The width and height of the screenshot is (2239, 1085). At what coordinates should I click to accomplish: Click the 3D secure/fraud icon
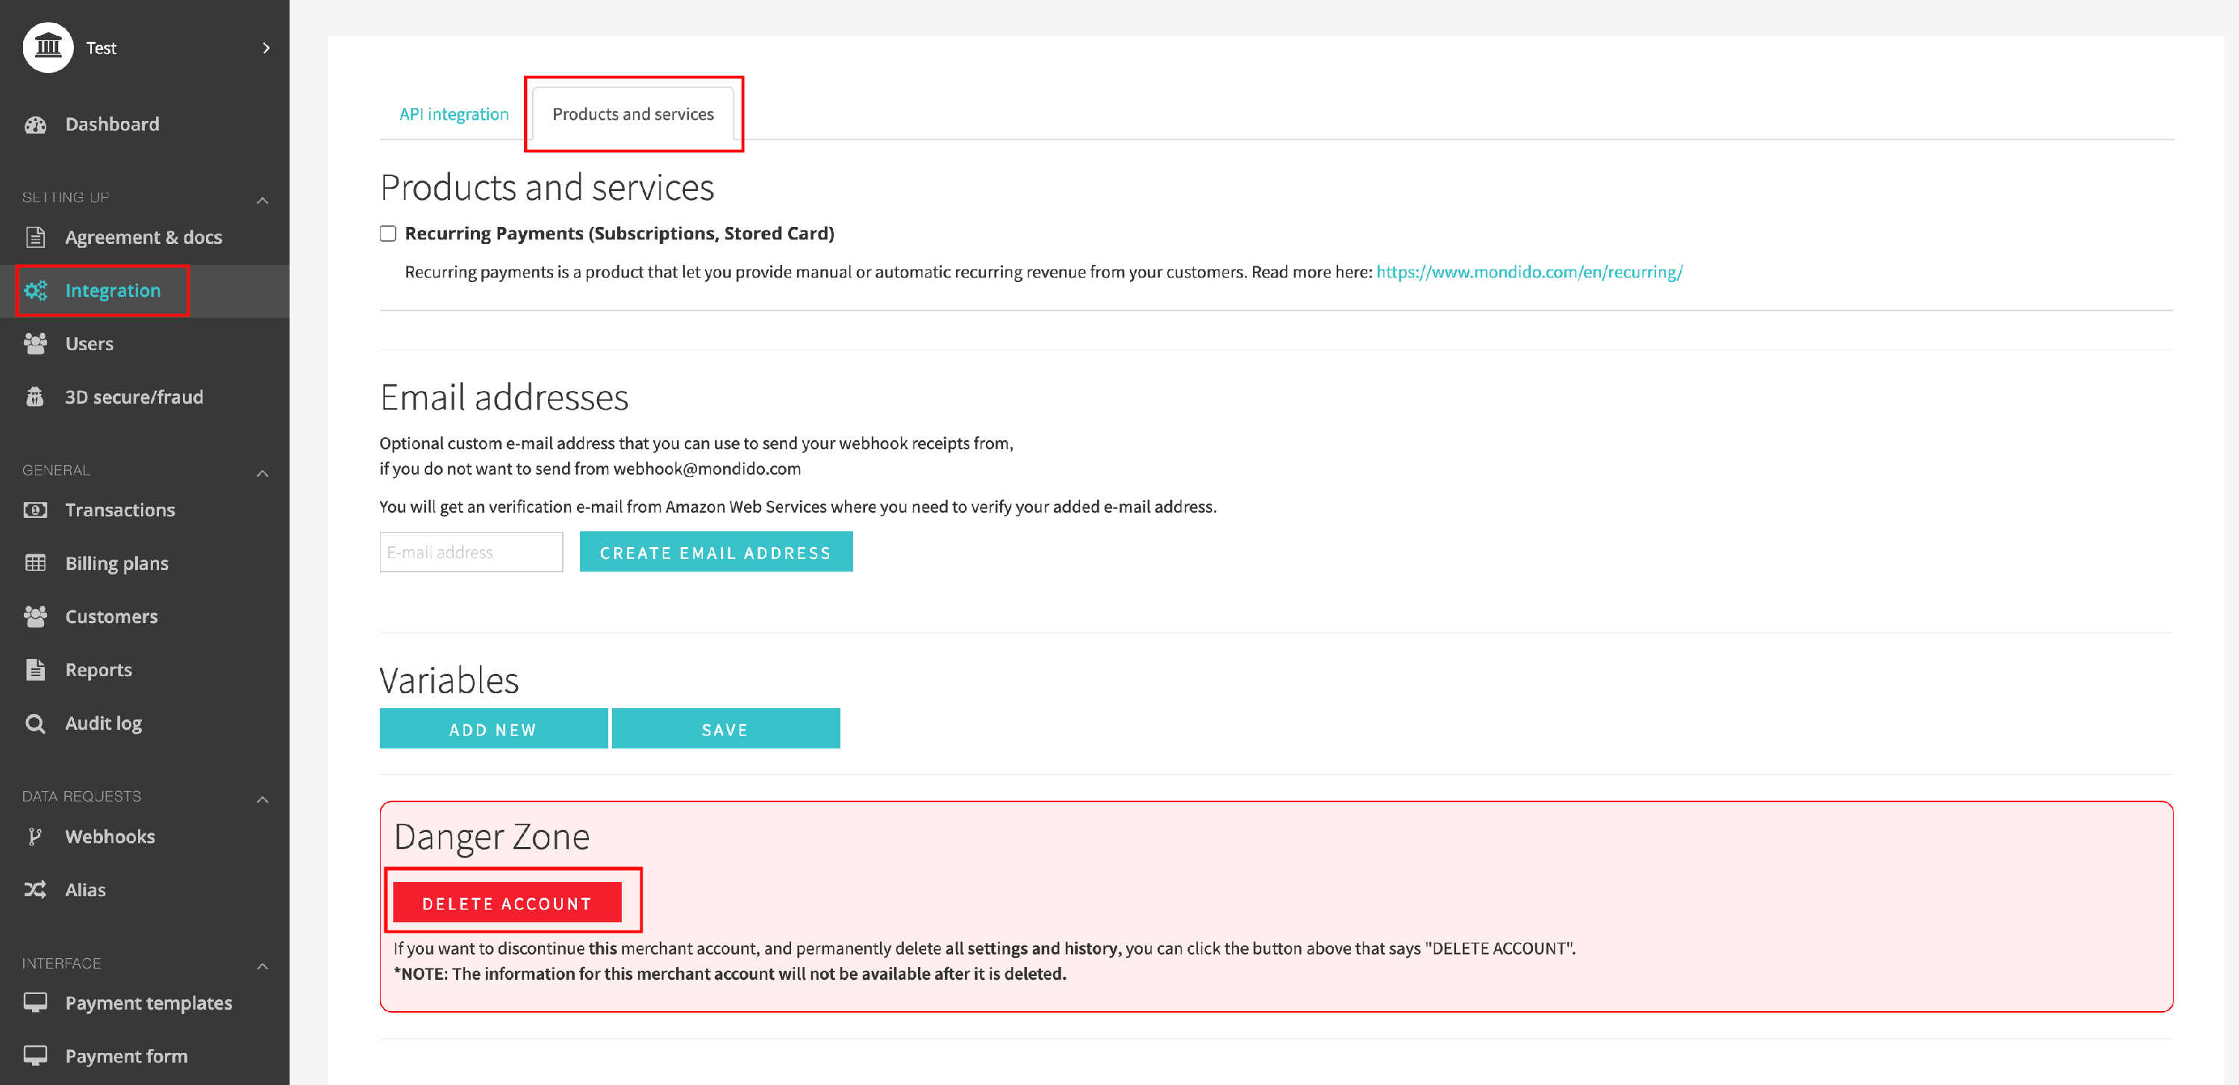coord(35,397)
